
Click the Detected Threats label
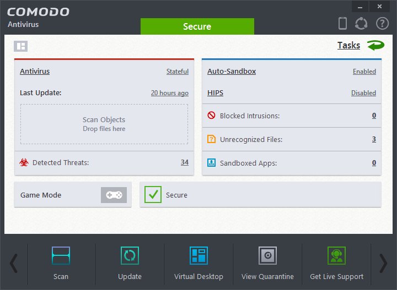click(61, 162)
